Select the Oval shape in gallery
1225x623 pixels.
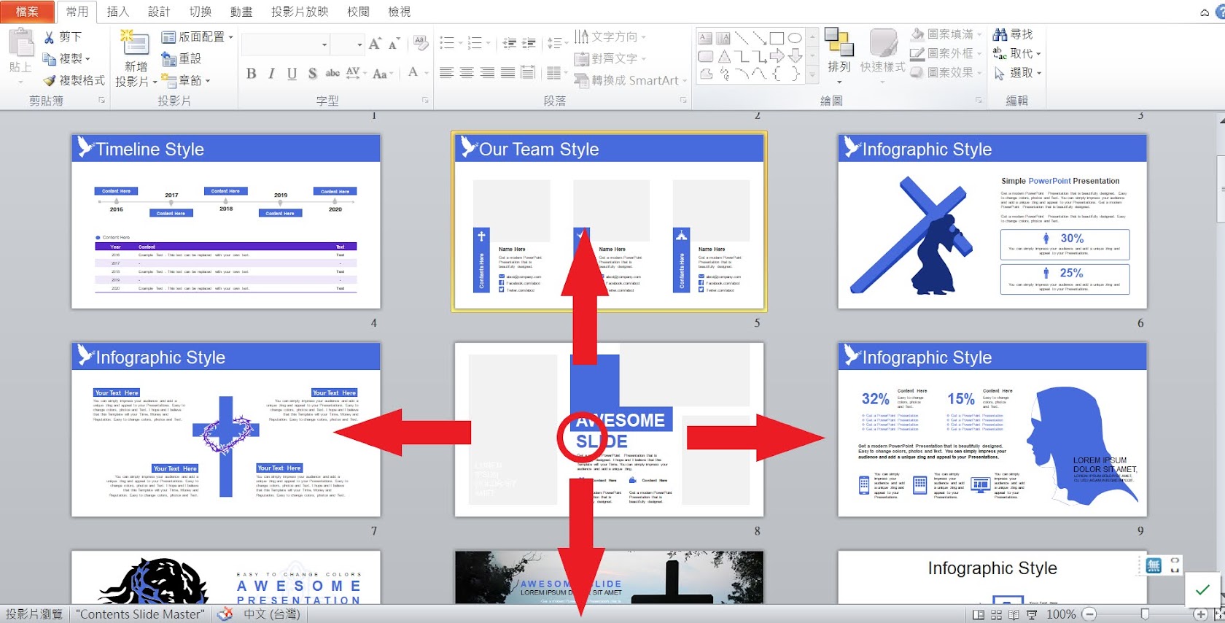point(795,38)
